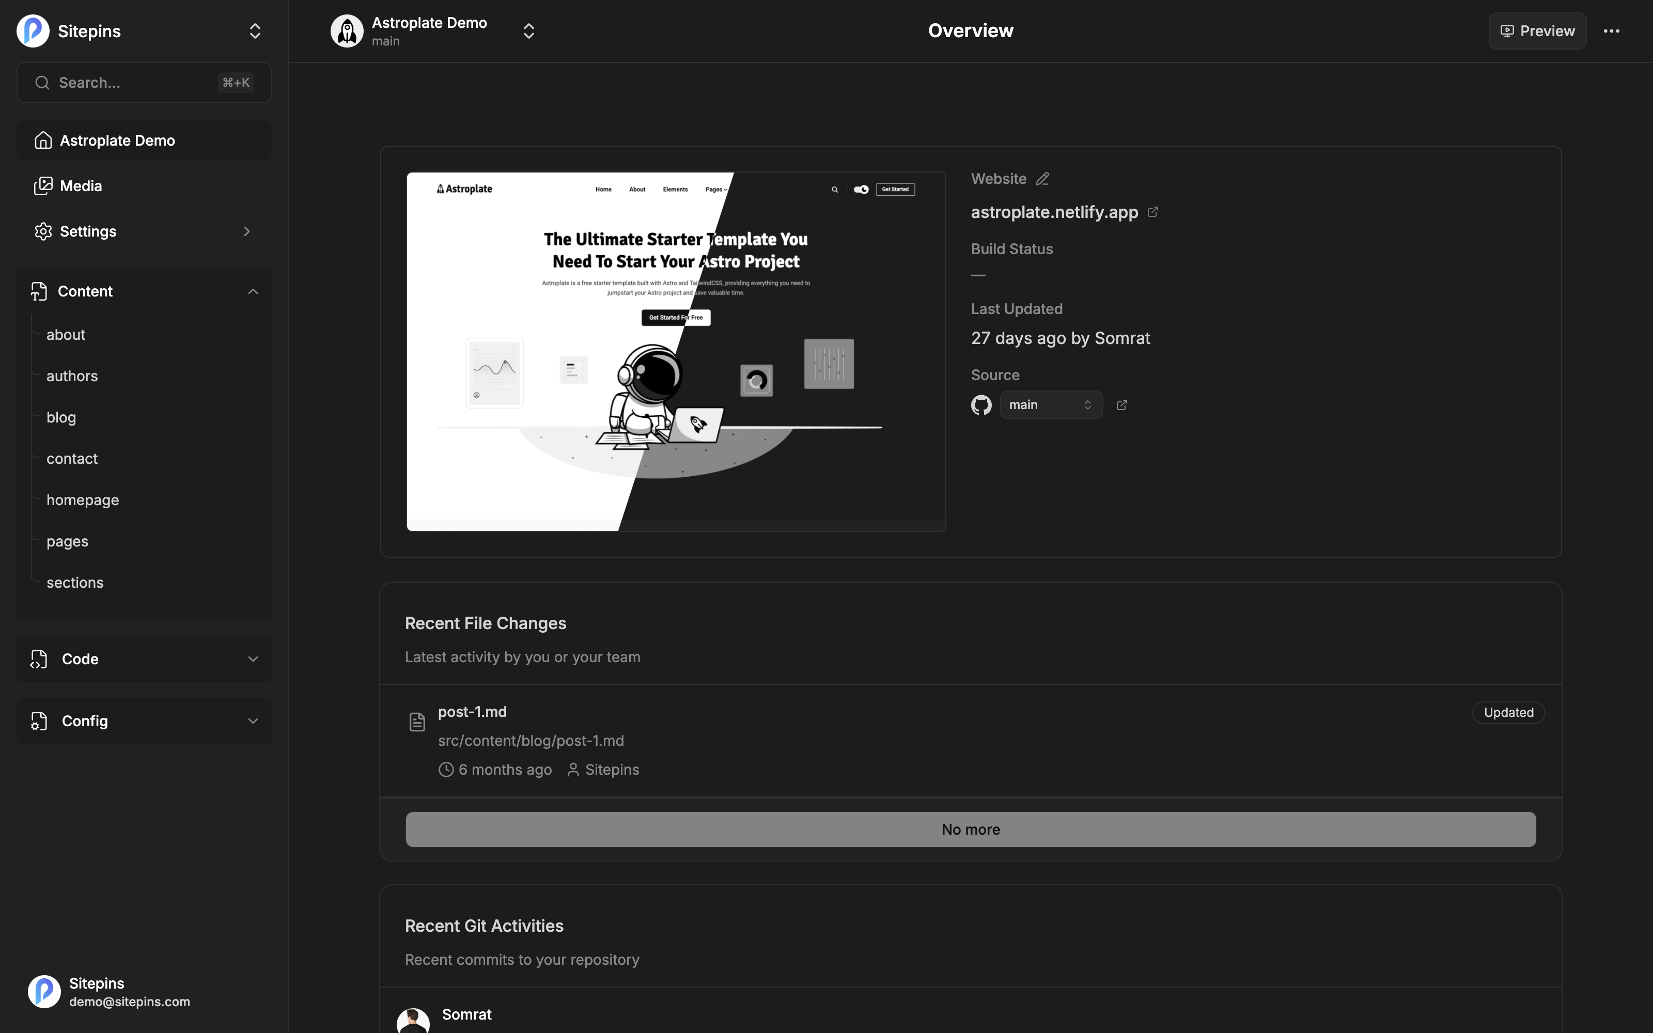Click the website preview thumbnail
This screenshot has width=1653, height=1033.
[676, 352]
